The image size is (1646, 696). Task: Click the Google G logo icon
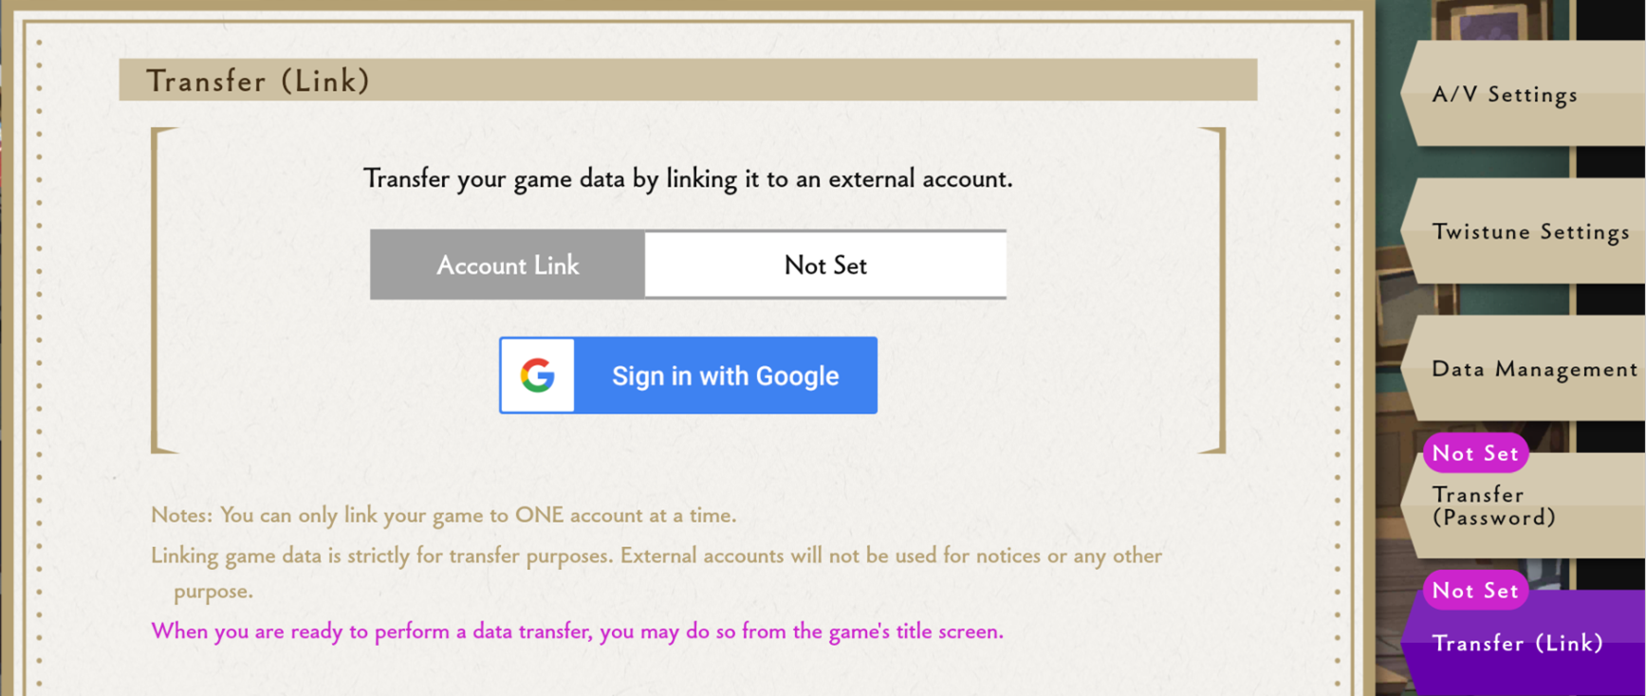click(537, 375)
